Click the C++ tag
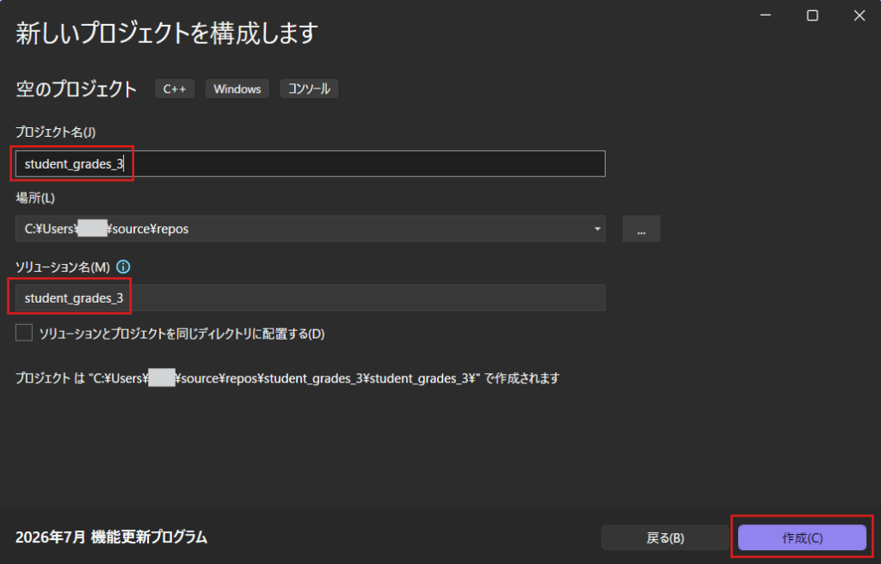881x564 pixels. (175, 89)
